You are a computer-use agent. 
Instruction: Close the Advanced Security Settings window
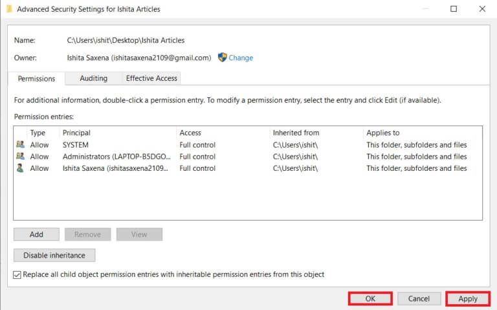pyautogui.click(x=482, y=9)
